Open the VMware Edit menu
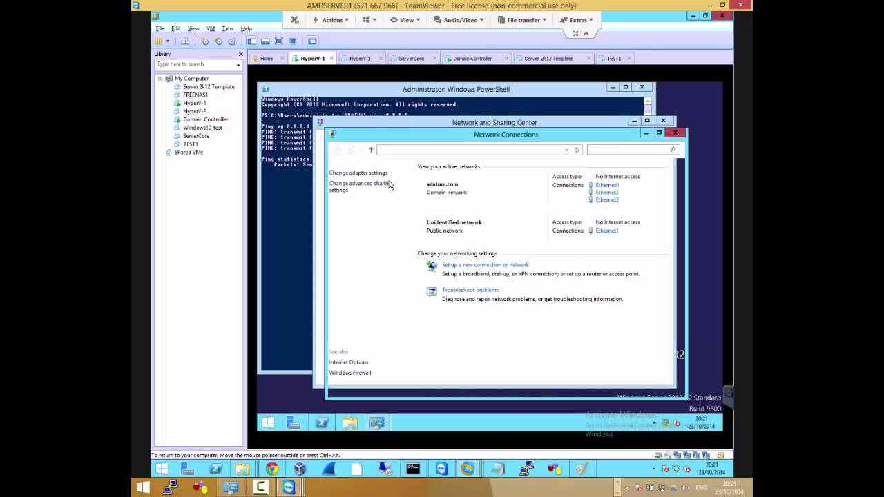Screen dimensions: 884x497 pos(176,28)
